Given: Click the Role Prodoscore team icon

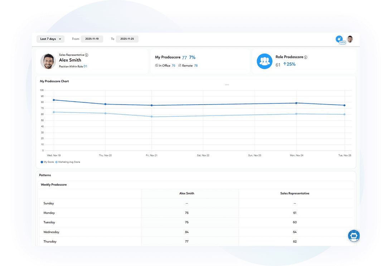Looking at the screenshot, I should pos(265,61).
